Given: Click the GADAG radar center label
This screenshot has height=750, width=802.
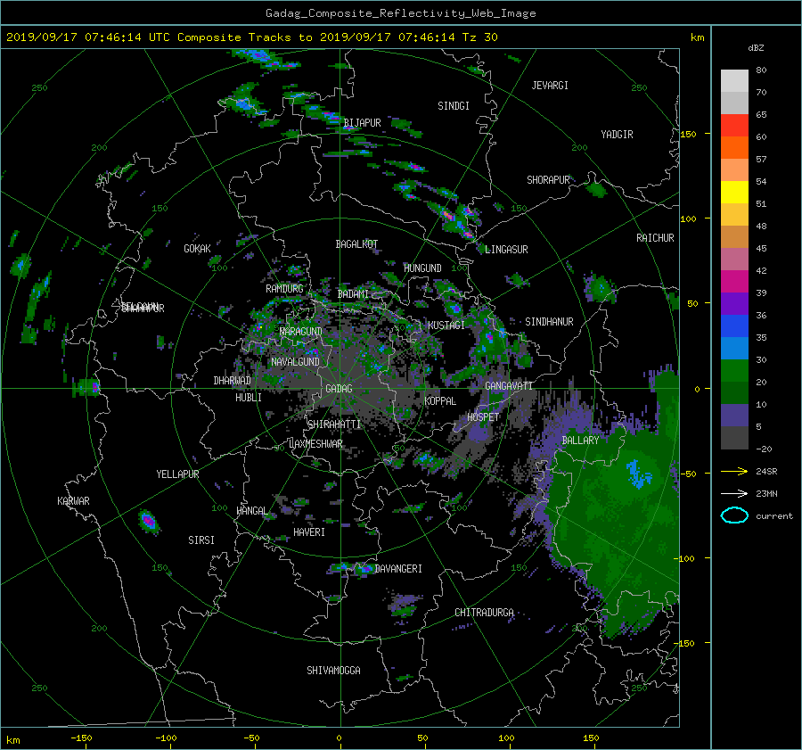Looking at the screenshot, I should [340, 389].
